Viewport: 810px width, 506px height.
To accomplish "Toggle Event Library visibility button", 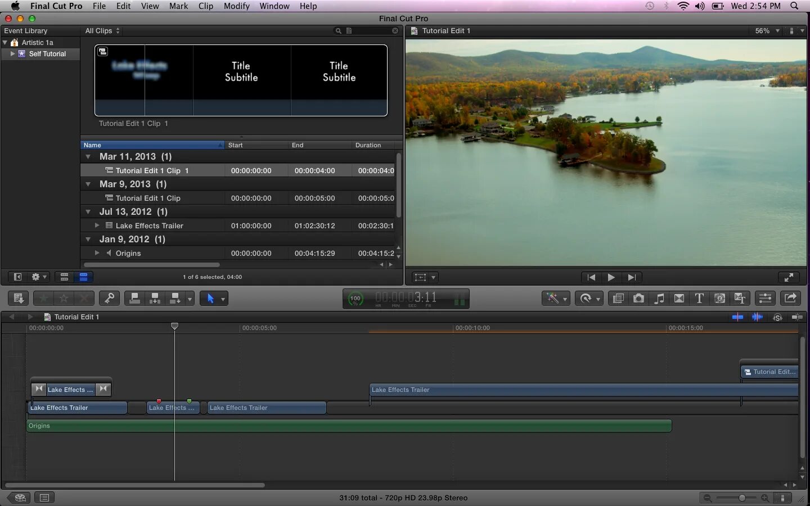I will [17, 277].
